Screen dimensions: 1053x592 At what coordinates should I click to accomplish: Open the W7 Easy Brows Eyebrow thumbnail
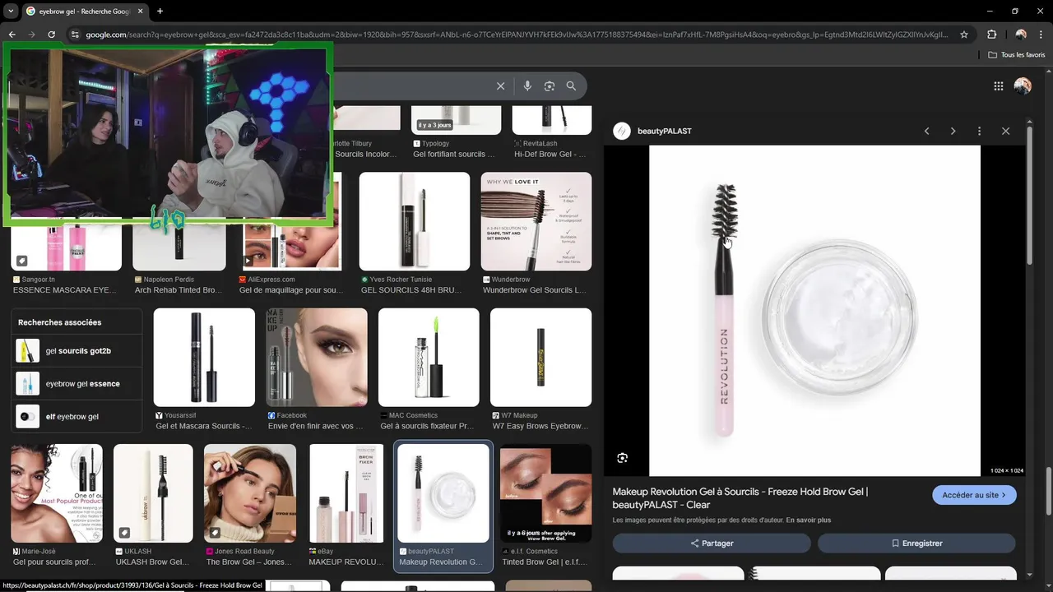(x=540, y=358)
